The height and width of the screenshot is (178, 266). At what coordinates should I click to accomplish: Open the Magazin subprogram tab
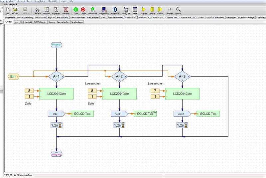click(x=51, y=18)
